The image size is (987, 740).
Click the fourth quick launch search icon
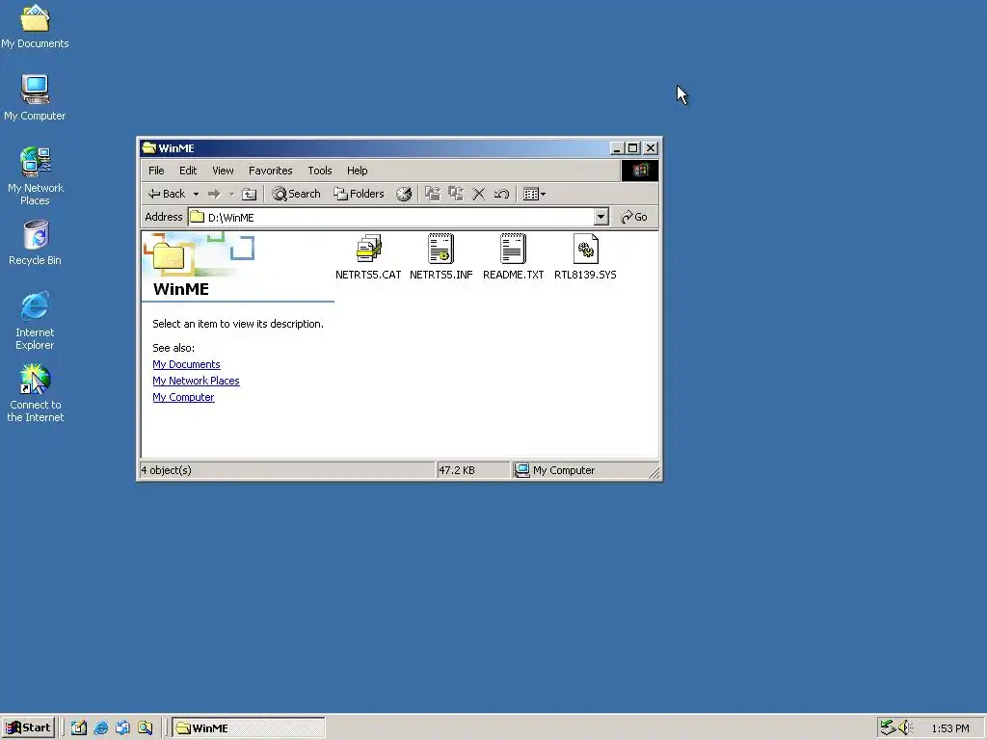click(146, 728)
